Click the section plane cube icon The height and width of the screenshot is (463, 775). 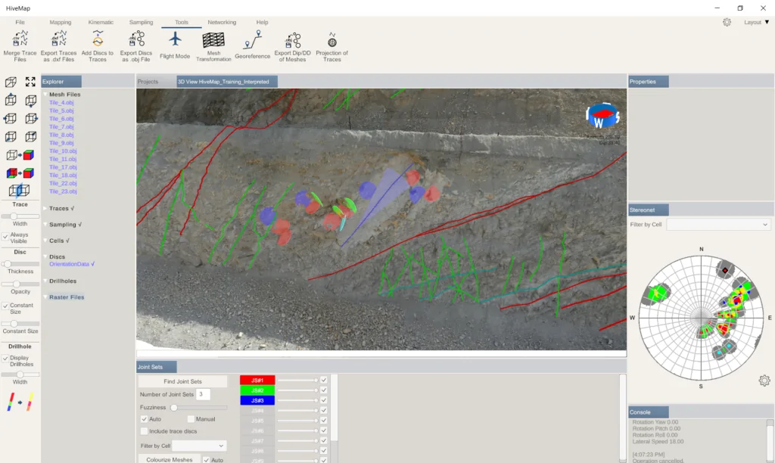pos(19,190)
